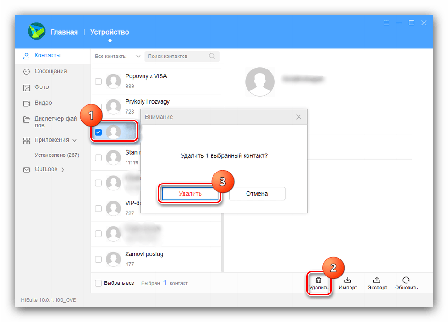Click the Import contacts icon
Viewport: 448px width, 322px height.
(x=348, y=280)
